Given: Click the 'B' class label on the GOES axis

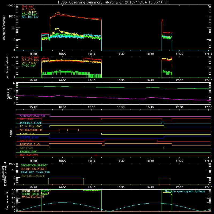Looking at the screenshot, I should coord(14,97).
